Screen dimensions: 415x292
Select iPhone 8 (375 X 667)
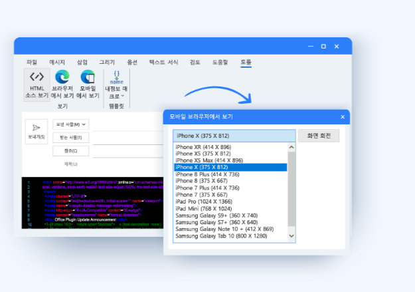pyautogui.click(x=201, y=181)
